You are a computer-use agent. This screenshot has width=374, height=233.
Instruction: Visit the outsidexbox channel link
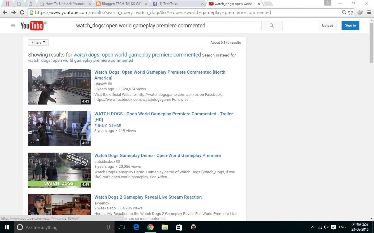point(105,162)
